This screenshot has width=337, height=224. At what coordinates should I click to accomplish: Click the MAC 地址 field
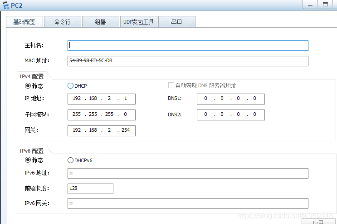coord(188,61)
